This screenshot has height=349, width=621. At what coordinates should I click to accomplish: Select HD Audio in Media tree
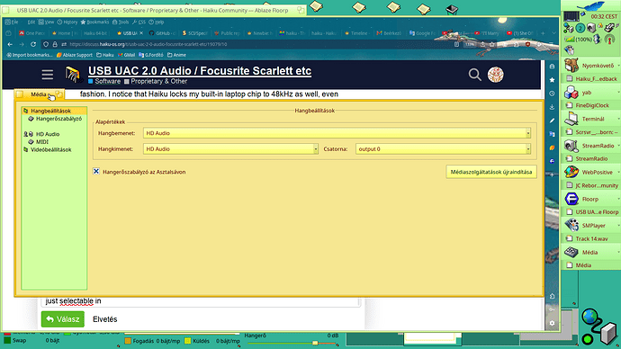pyautogui.click(x=48, y=134)
